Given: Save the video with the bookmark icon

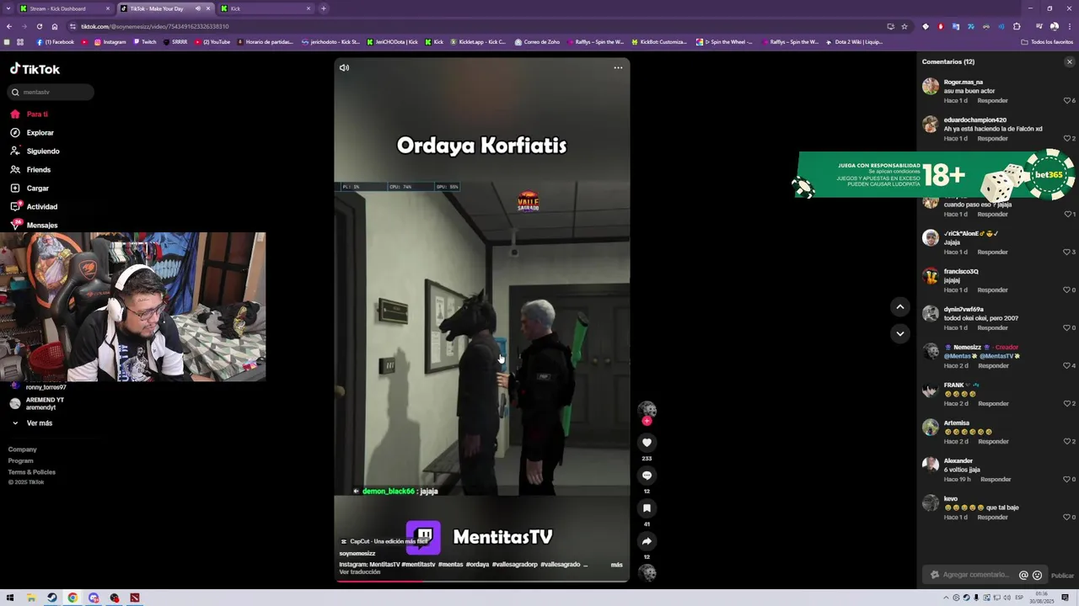Looking at the screenshot, I should point(647,508).
